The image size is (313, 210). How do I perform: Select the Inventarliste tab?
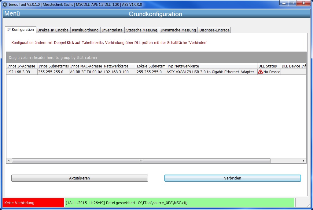pyautogui.click(x=112, y=30)
